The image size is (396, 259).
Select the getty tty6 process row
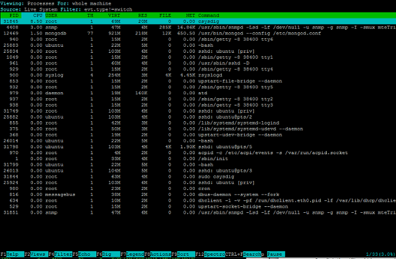pos(198,40)
